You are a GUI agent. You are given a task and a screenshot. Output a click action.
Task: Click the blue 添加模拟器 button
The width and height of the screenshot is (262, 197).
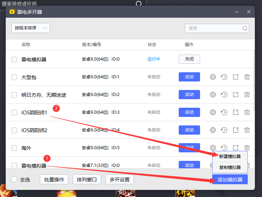230,179
